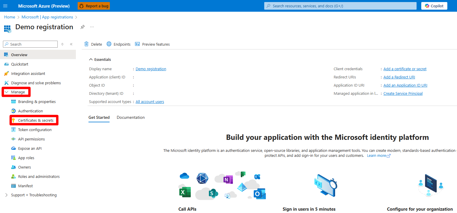Click the Overview grid icon
Viewport: 457px width, 213px height.
(x=6, y=55)
